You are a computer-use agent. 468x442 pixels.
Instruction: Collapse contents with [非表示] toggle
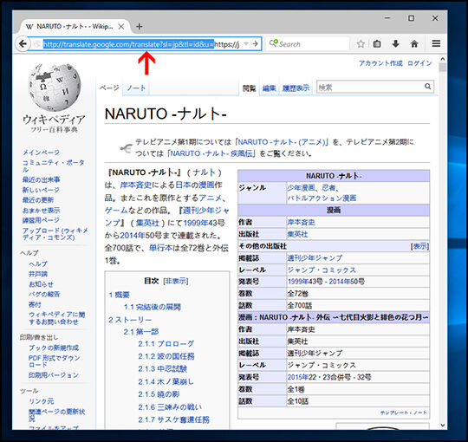pyautogui.click(x=176, y=281)
